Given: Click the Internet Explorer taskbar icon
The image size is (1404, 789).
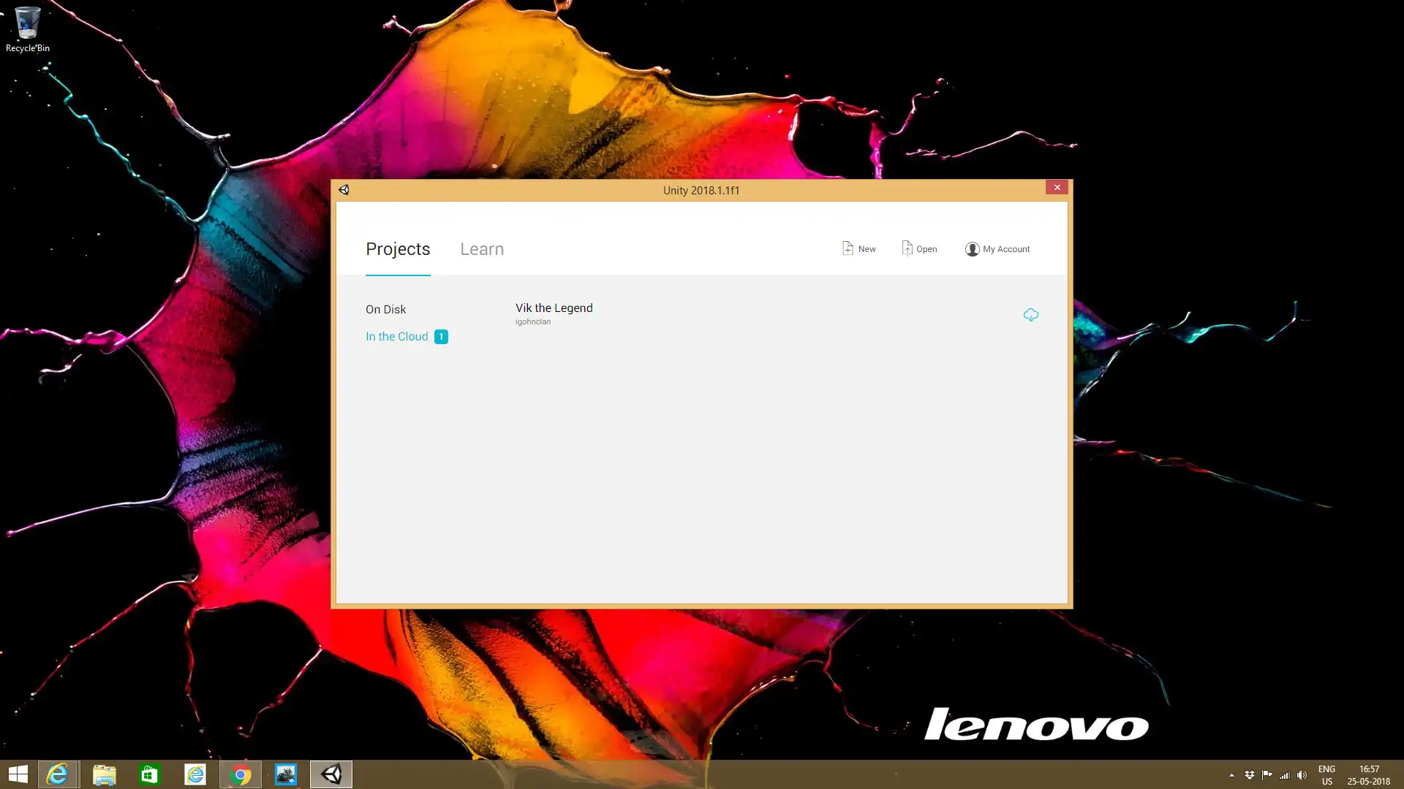Looking at the screenshot, I should 58,774.
